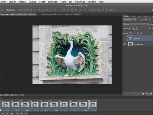
Task: Toggle unify layer style
Action: [x=137, y=28]
